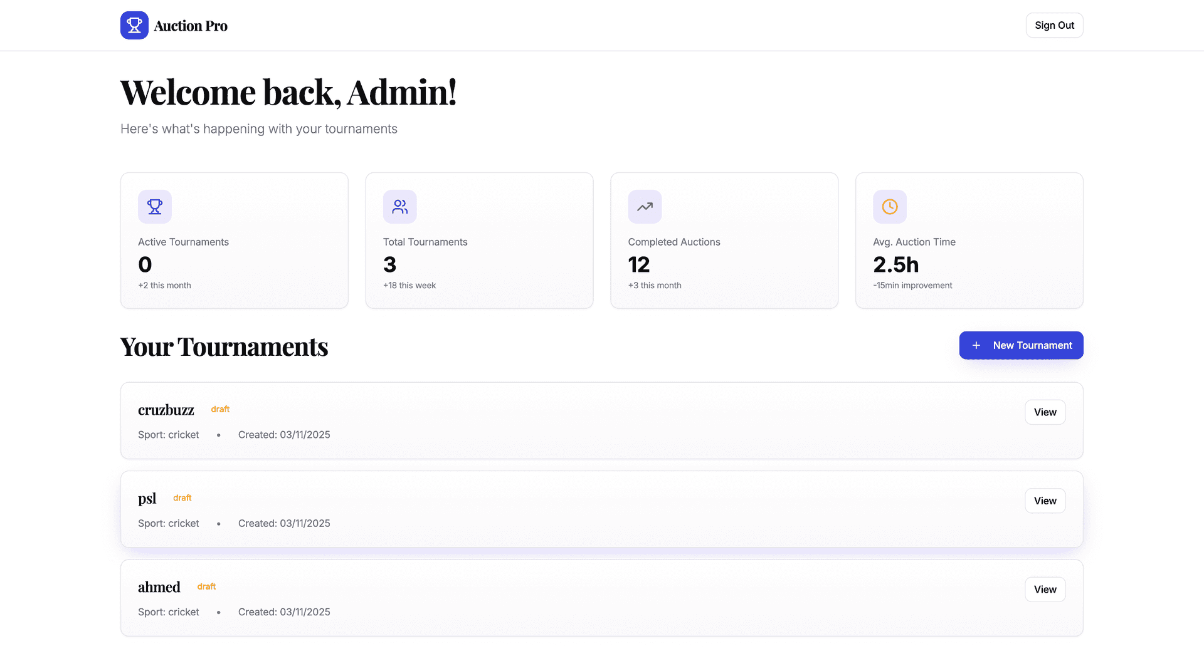This screenshot has width=1204, height=666.
Task: View the ahmed tournament
Action: coord(1045,589)
